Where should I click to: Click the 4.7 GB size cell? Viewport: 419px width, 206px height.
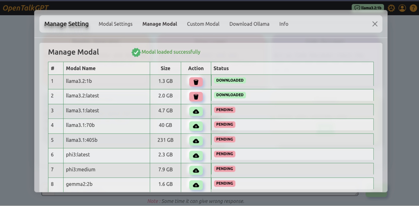(165, 111)
